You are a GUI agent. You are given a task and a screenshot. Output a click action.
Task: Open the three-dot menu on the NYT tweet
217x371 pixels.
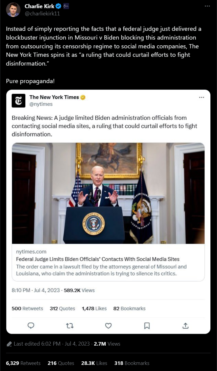[202, 97]
